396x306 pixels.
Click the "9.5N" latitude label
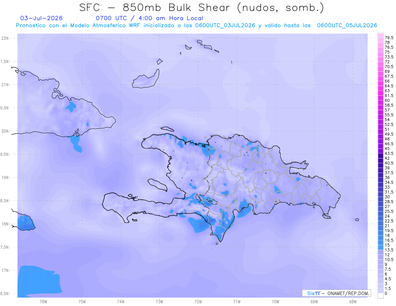click(5, 154)
